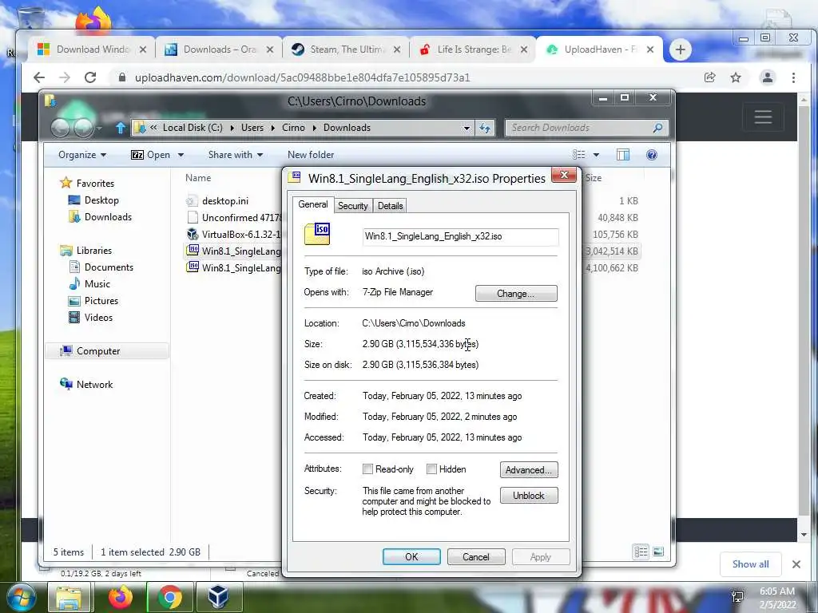
Task: Switch to Details view icon in status bar
Action: [x=641, y=552]
